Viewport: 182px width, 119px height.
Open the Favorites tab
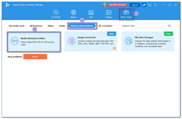(105, 26)
